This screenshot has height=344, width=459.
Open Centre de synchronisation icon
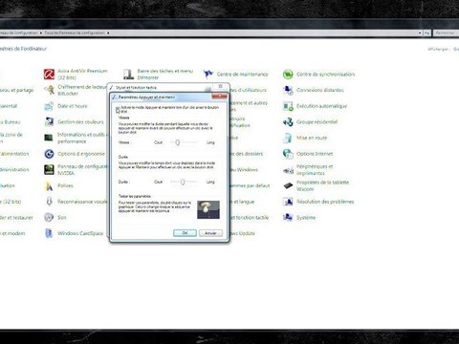[288, 75]
